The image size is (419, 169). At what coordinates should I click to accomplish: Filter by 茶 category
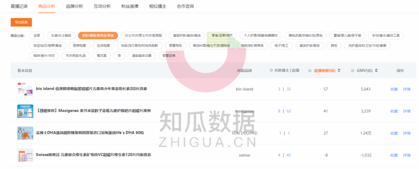(x=119, y=56)
